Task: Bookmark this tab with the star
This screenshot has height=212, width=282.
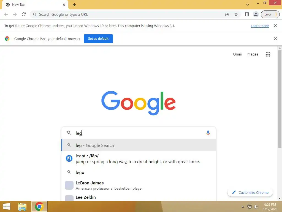Action: click(x=236, y=14)
